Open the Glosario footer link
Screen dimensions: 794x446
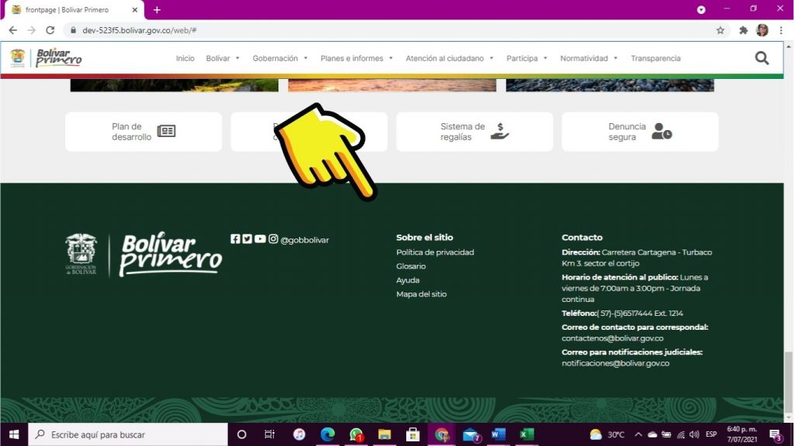[411, 266]
